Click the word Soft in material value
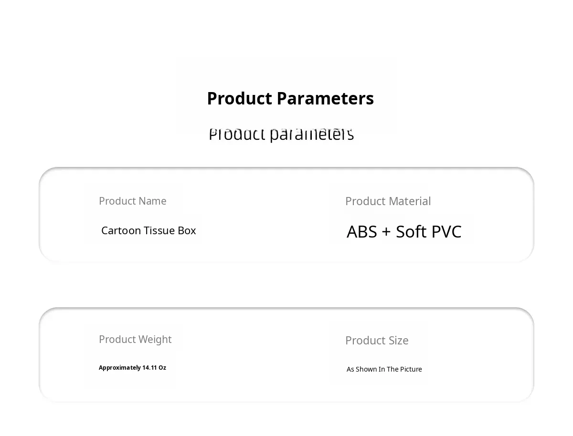The image size is (573, 436). pyautogui.click(x=411, y=232)
